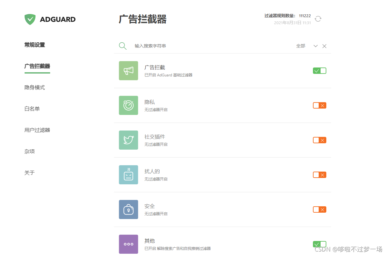Open the 白名单 section
Screen dimensions: 387x255
click(x=32, y=109)
